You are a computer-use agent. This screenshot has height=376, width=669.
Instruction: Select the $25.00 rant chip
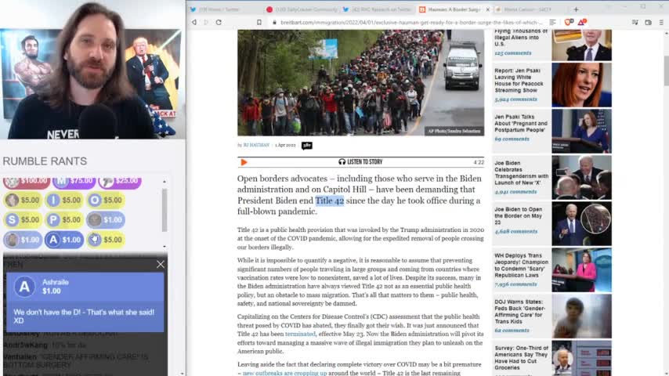coord(119,182)
